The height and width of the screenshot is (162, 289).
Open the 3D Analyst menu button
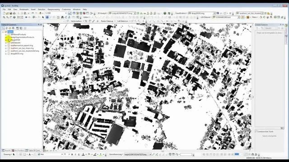point(103,13)
